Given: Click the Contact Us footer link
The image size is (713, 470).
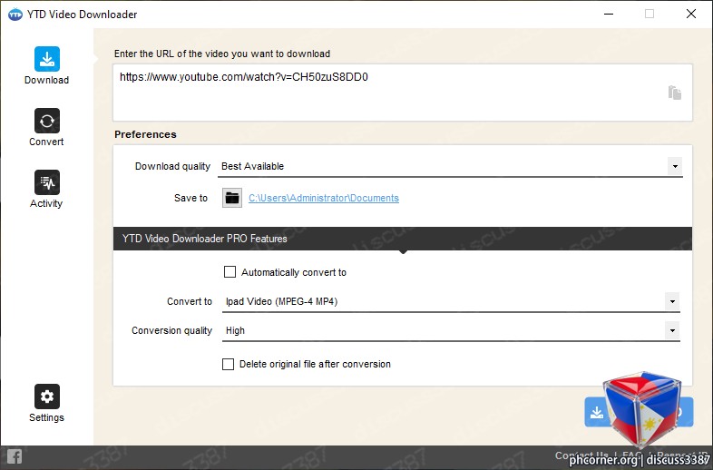Looking at the screenshot, I should pos(581,455).
